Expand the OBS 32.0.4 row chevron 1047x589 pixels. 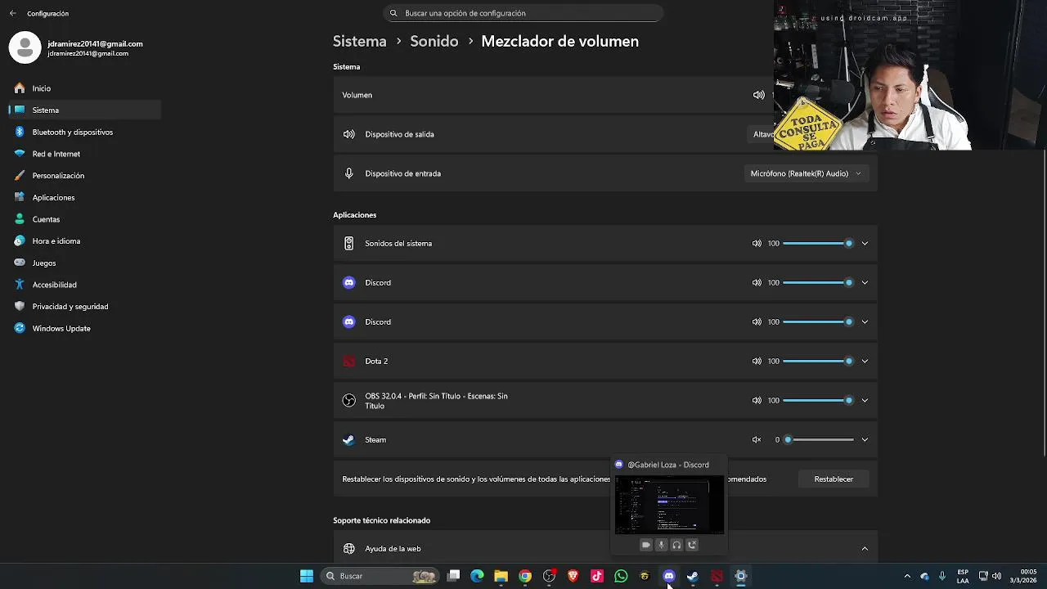tap(865, 400)
